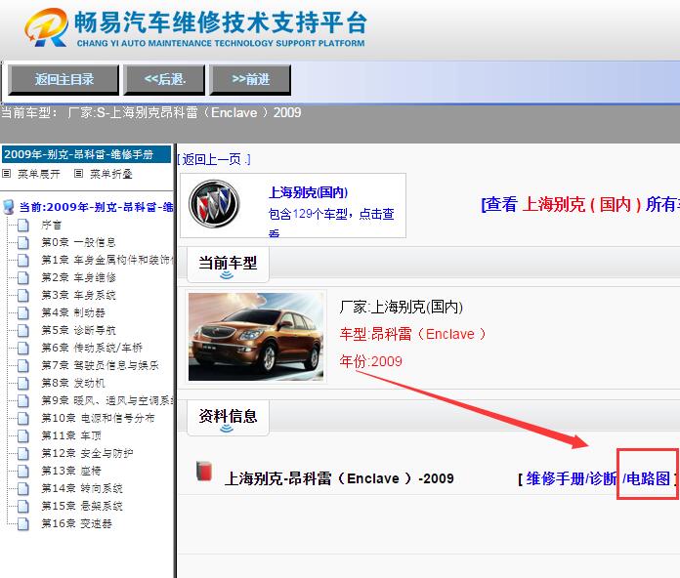Screen dimensions: 680x578
Task: Click the document icon beside 第9章 暖风、通风与空调
Action: coord(23,400)
